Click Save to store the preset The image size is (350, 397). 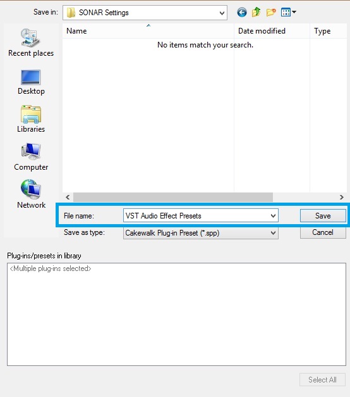click(323, 215)
